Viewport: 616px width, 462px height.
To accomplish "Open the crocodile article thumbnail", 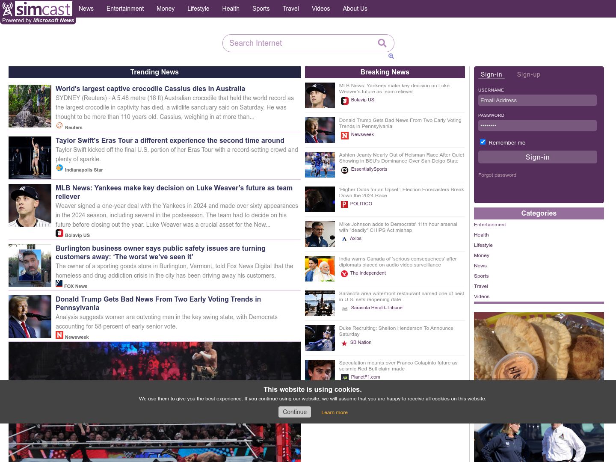I will tap(30, 106).
